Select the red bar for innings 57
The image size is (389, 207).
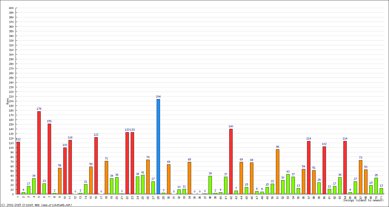(309, 167)
